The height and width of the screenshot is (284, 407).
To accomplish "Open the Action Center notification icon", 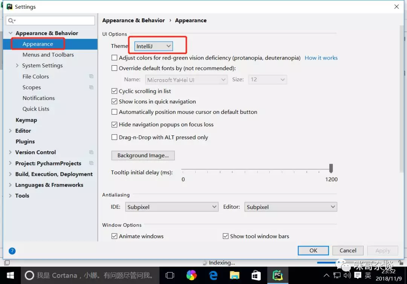I will click(358, 275).
